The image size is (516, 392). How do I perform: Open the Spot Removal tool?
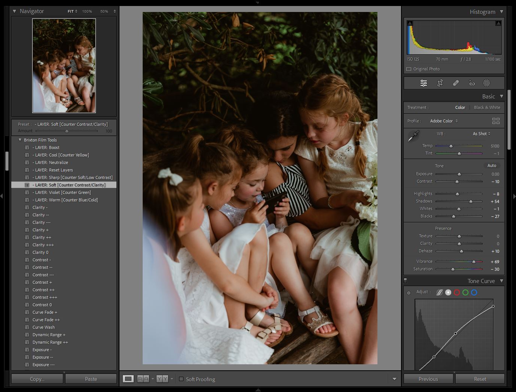coord(456,83)
